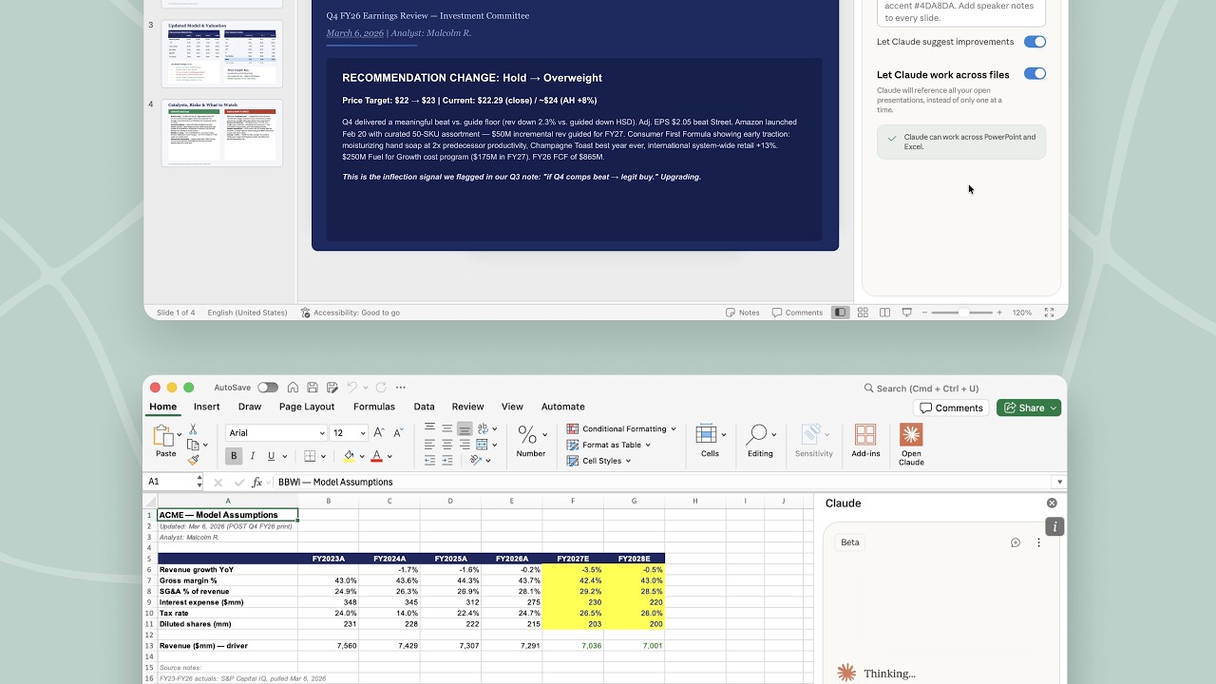Viewport: 1216px width, 684px height.
Task: Select slide 3 thumbnail Updated Model & Valuation
Action: [x=221, y=53]
